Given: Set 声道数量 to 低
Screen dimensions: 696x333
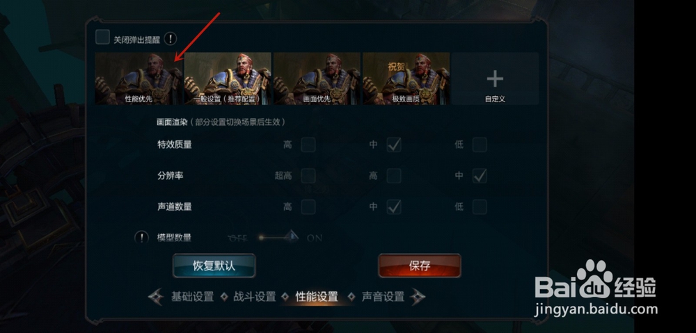Looking at the screenshot, I should point(480,206).
